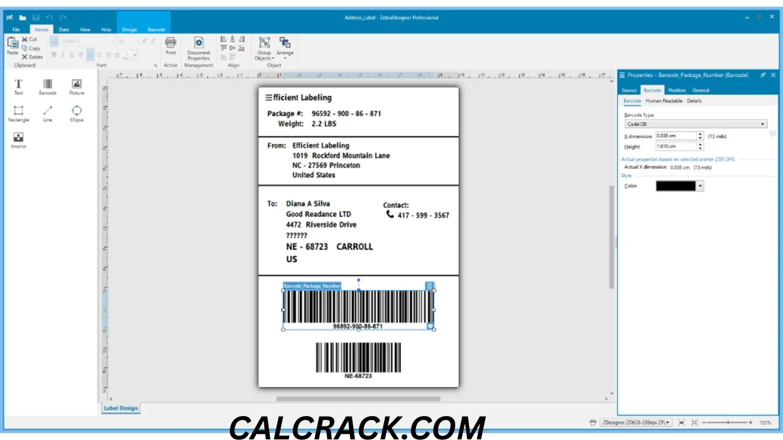Open the Arrange dropdown
Viewport: 783px width, 440px height.
tap(285, 48)
